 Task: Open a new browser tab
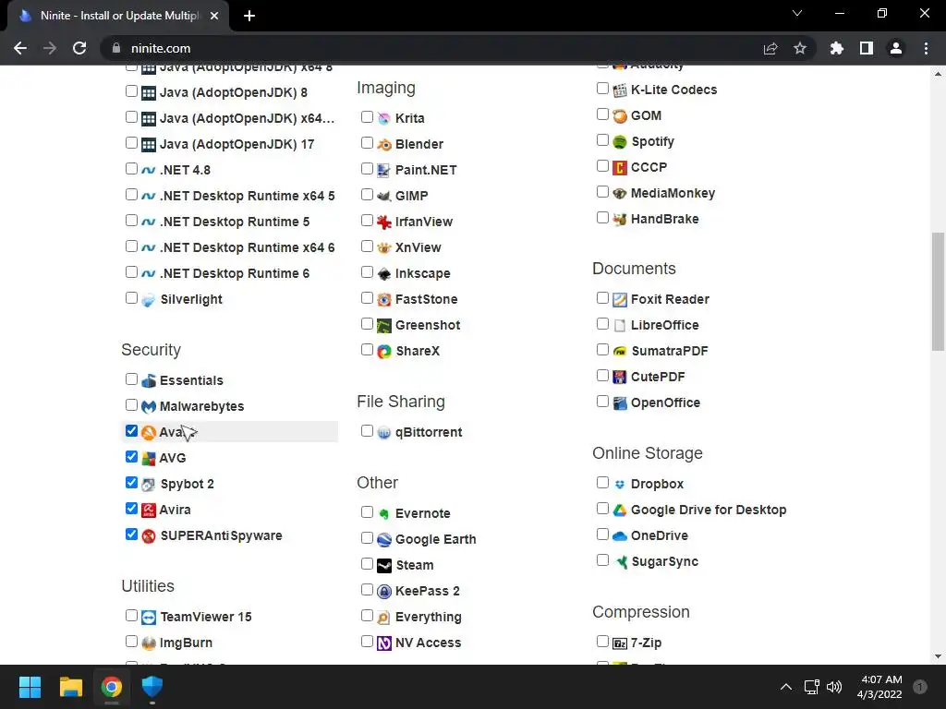[249, 16]
